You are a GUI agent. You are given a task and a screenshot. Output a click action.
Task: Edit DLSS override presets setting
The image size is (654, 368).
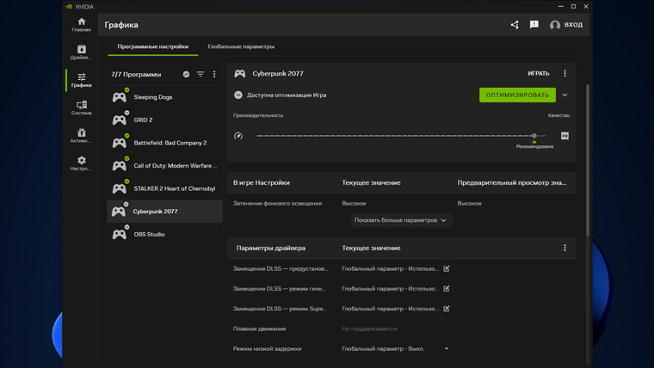[447, 269]
